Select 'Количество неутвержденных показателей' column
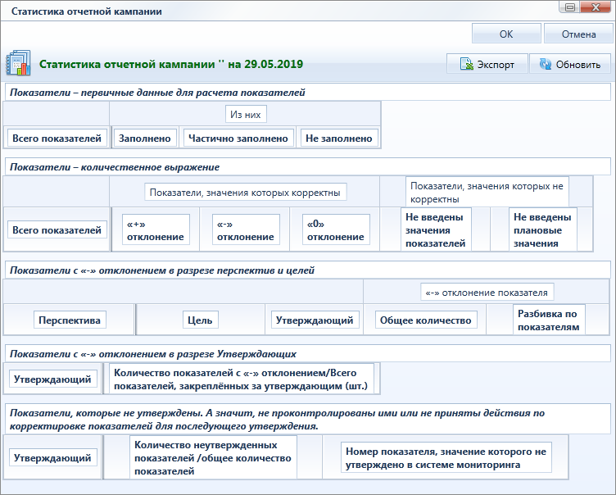The image size is (616, 495). click(x=213, y=457)
